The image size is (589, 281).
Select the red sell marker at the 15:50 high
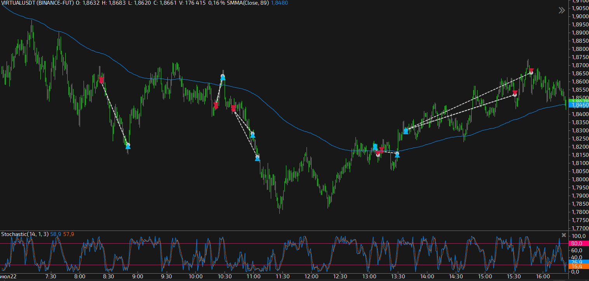[x=531, y=71]
